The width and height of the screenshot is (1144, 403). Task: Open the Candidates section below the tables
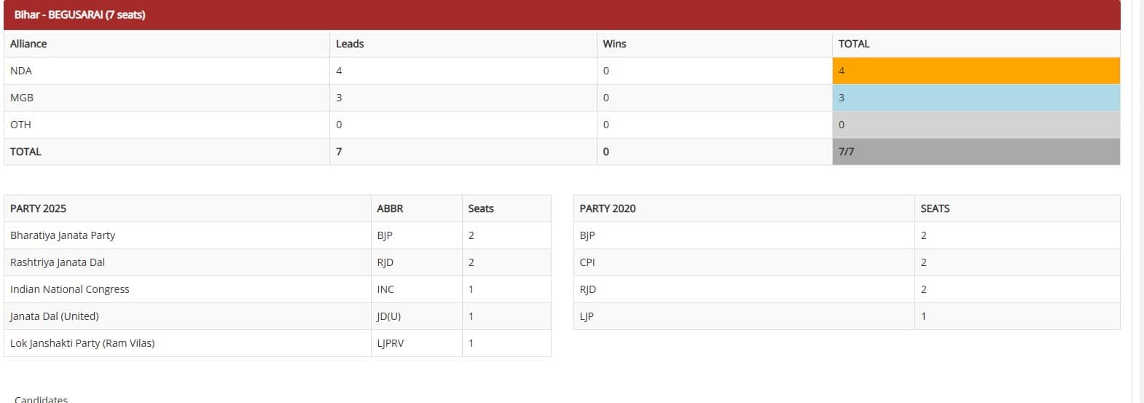[41, 399]
